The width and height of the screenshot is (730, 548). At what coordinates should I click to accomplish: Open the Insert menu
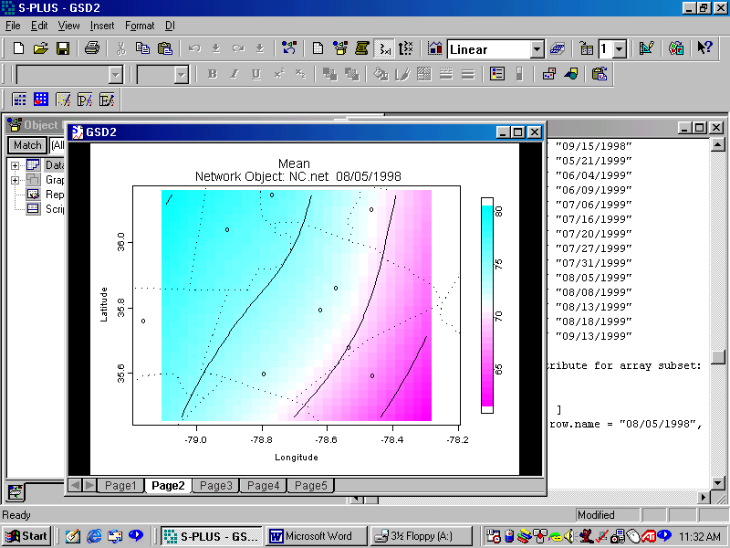102,26
